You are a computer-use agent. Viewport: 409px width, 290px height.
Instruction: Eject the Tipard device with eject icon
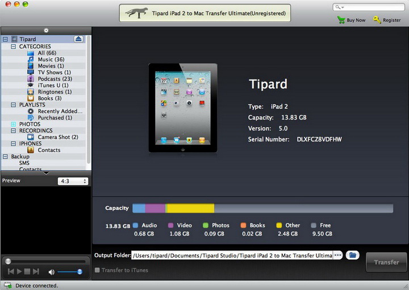pyautogui.click(x=78, y=39)
